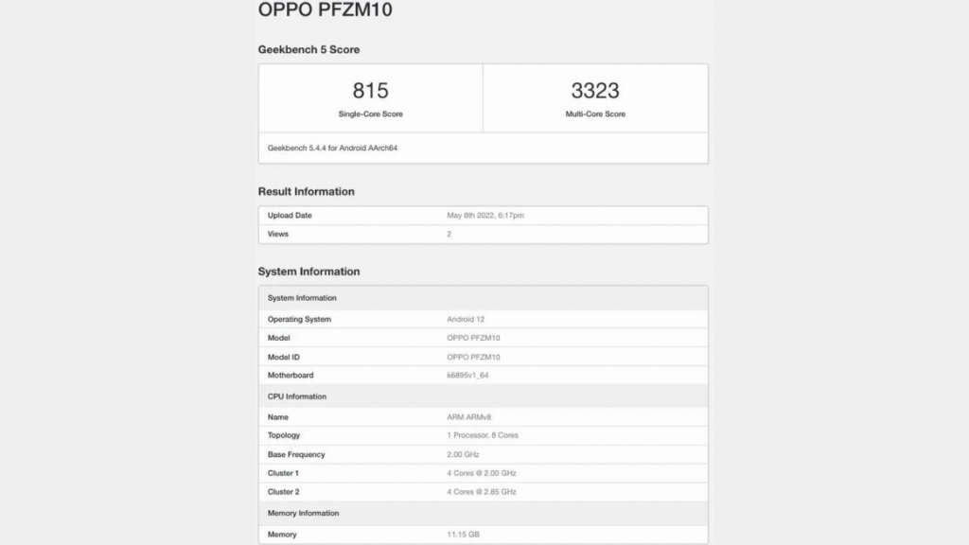Select the Views count value 2

[449, 234]
